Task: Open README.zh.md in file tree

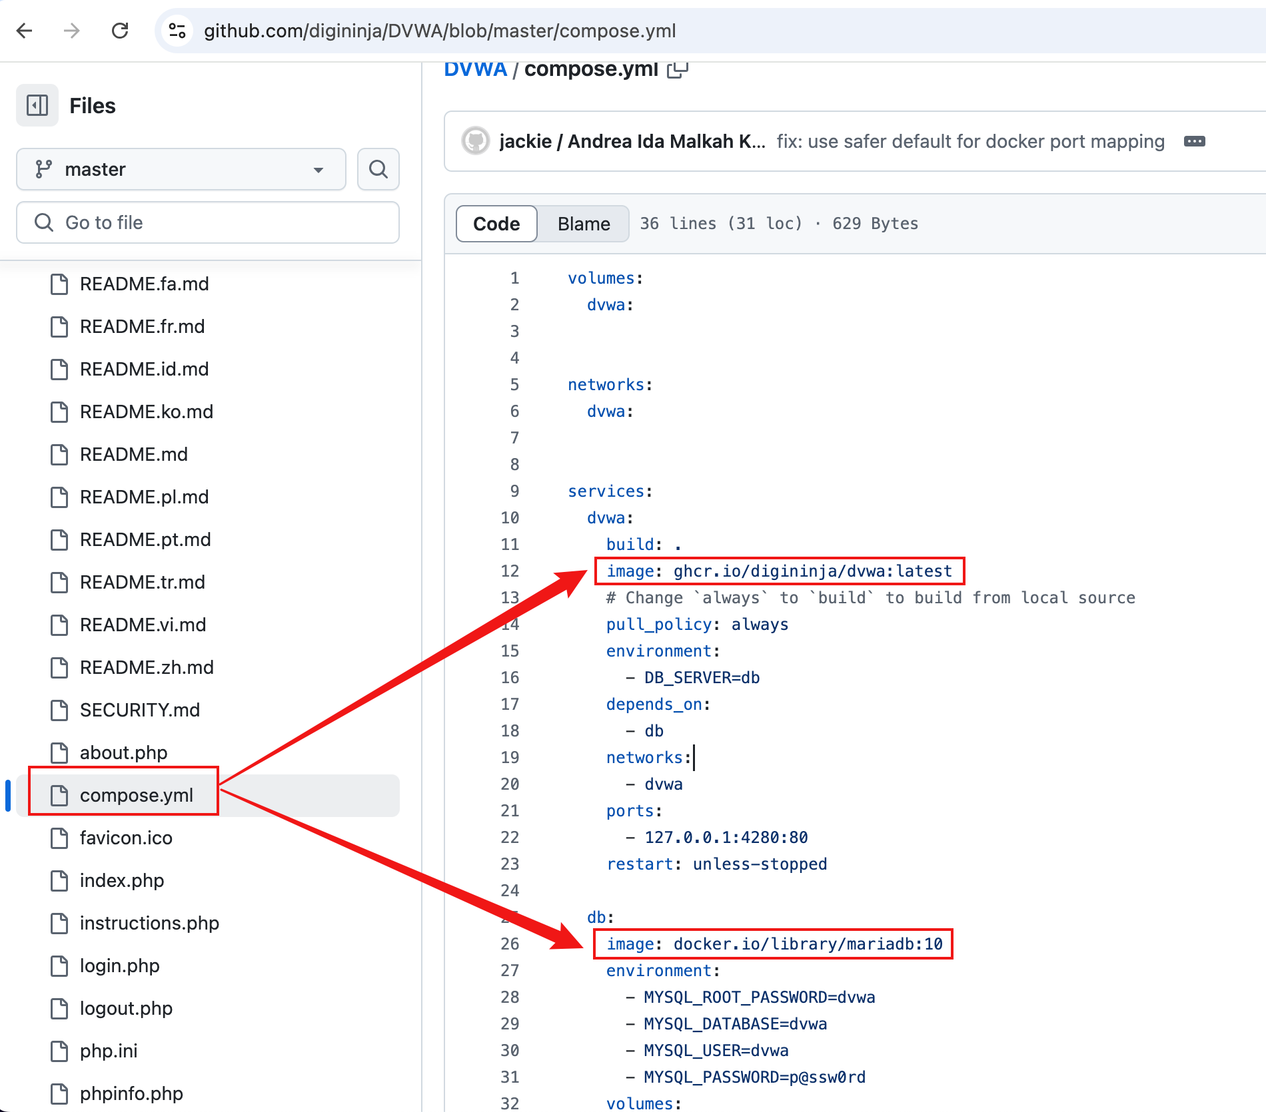Action: tap(147, 667)
